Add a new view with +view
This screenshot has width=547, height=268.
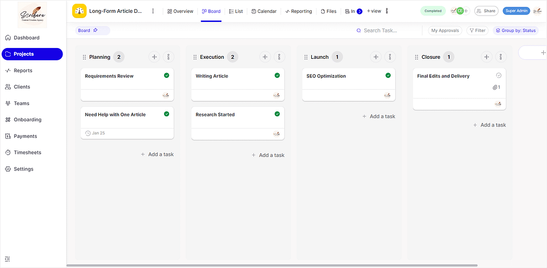(x=374, y=11)
